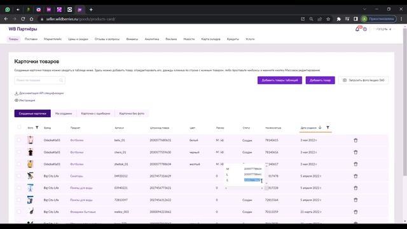
Task: Reload the page in the browser
Action: pyautogui.click(x=23, y=19)
